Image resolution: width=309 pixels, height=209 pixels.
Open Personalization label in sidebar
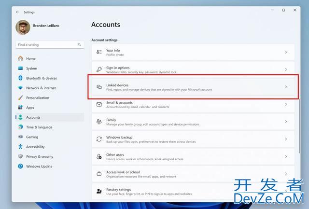tap(38, 98)
